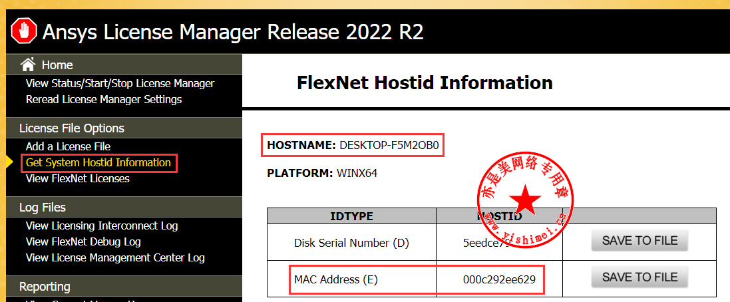The height and width of the screenshot is (302, 730).
Task: Open View FlexNet Licenses
Action: (x=78, y=179)
